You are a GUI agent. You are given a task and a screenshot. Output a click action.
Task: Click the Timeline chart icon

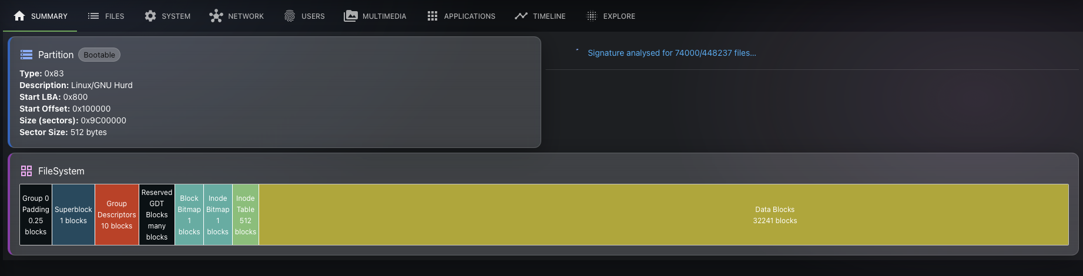point(521,16)
